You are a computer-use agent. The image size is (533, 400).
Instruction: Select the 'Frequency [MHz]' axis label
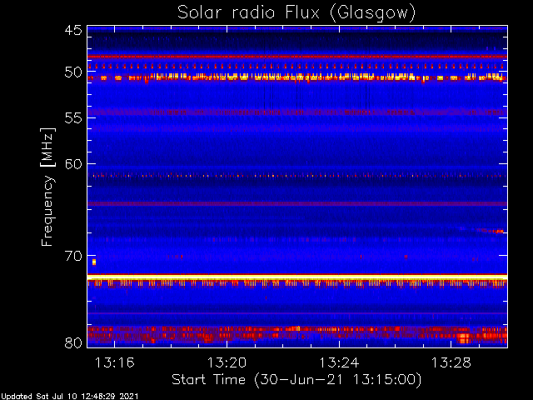(47, 187)
